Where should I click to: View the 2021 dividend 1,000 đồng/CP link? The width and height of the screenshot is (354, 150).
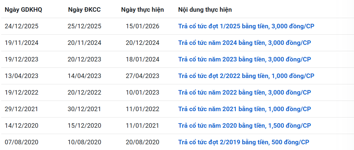click(x=244, y=109)
